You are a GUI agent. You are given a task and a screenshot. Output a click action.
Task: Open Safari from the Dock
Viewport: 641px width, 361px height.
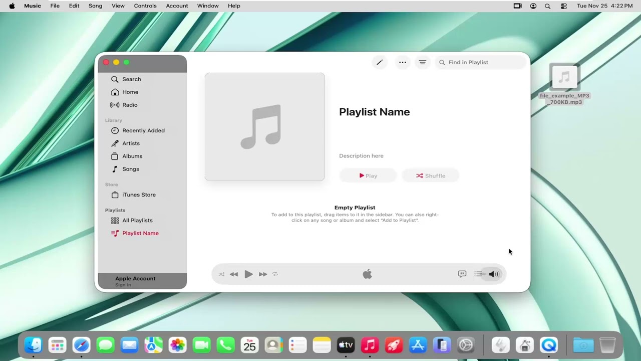tap(81, 345)
